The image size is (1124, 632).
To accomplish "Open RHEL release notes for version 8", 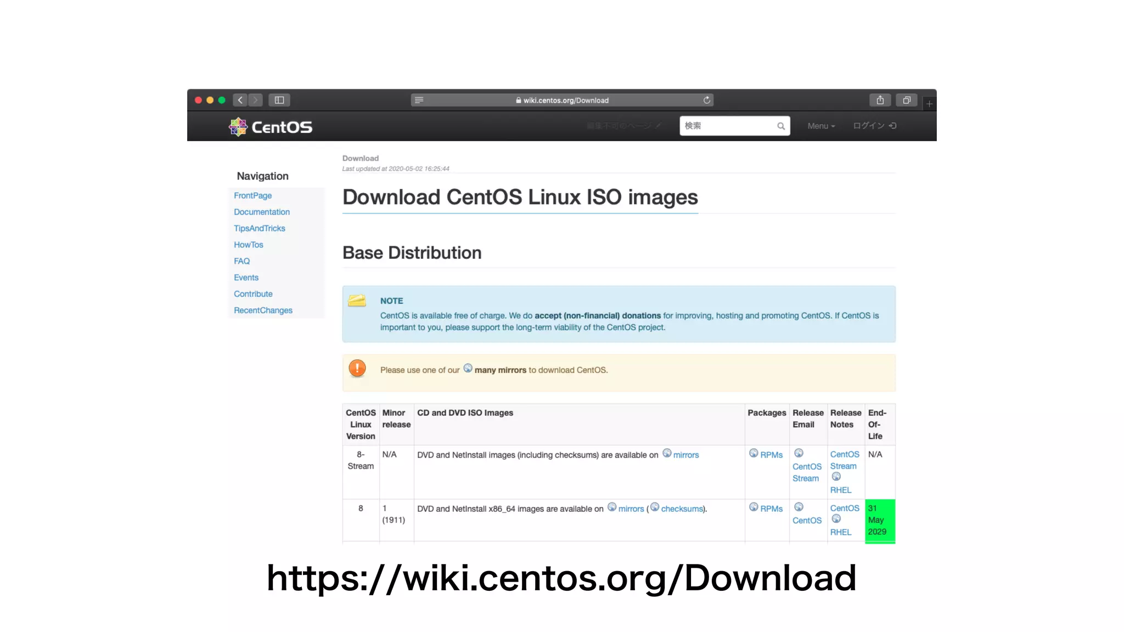I will 841,532.
